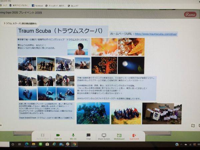Image resolution: width=200 pixels, height=150 pixels.
Task: Click Quit Event button
Action: [134, 136]
